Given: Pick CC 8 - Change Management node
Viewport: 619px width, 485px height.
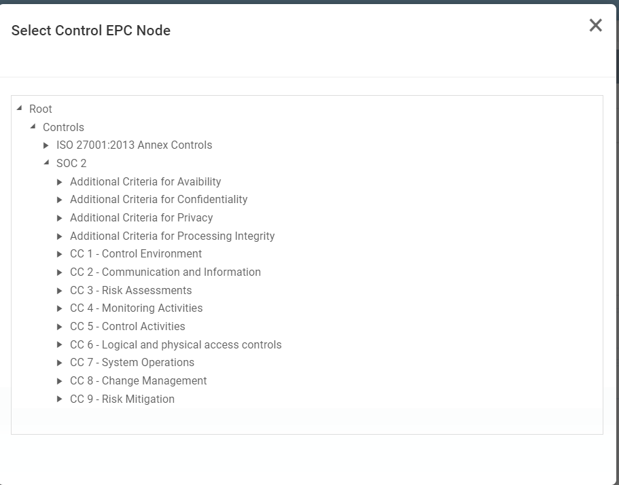Looking at the screenshot, I should [x=138, y=380].
